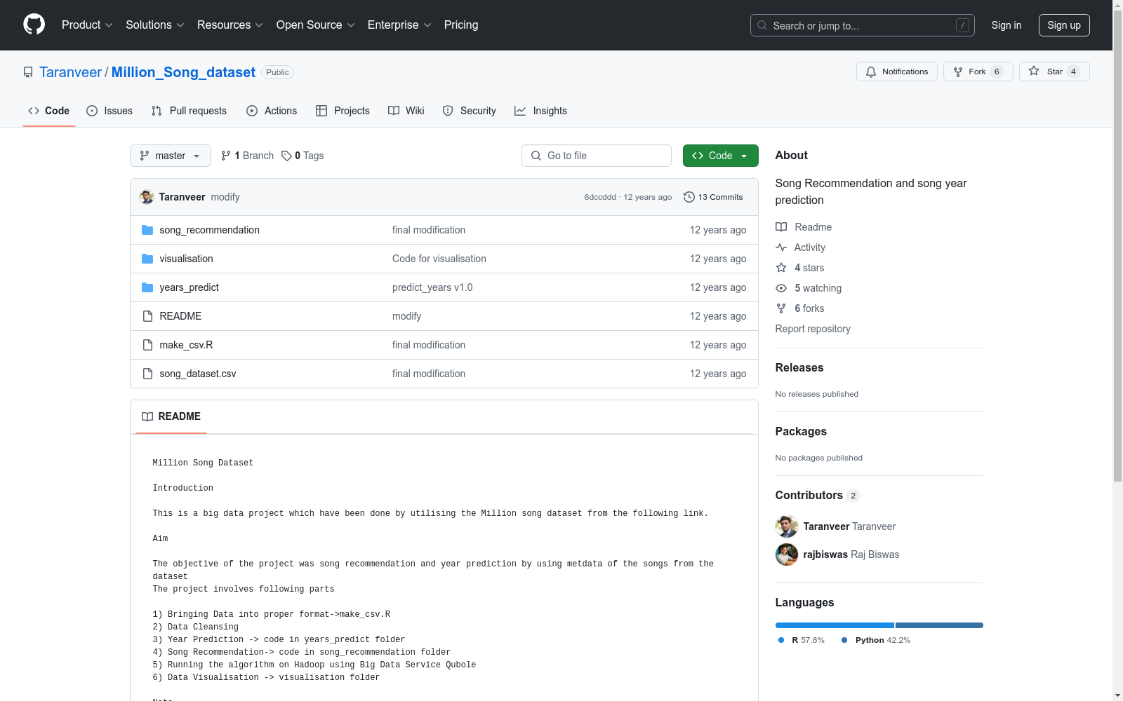Image resolution: width=1123 pixels, height=701 pixels.
Task: Open contributor rajbiswas's avatar
Action: [x=787, y=554]
